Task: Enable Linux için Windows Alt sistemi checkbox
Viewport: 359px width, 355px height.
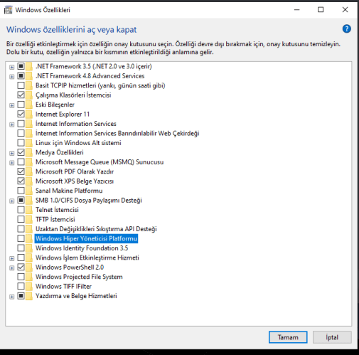Action: click(21, 143)
